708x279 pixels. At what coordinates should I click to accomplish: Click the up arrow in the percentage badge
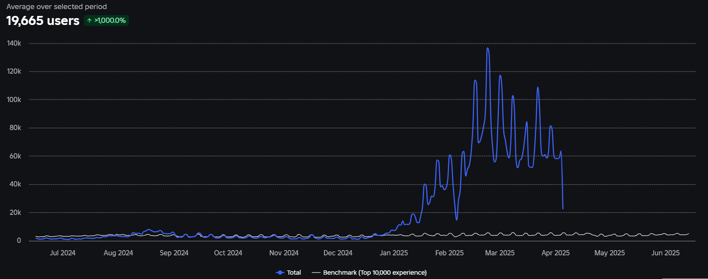point(89,20)
